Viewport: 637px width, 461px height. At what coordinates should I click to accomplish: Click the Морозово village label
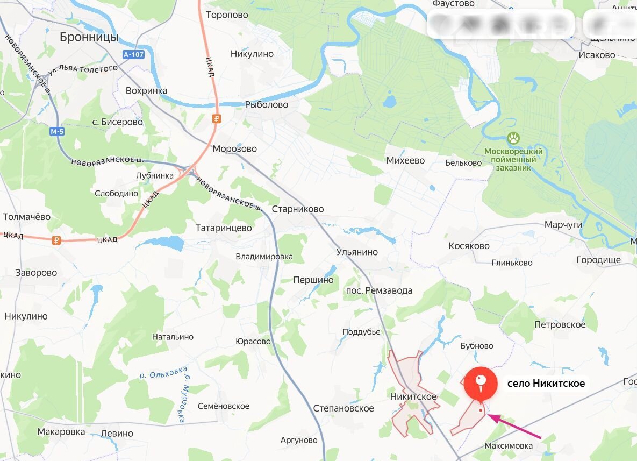point(235,149)
